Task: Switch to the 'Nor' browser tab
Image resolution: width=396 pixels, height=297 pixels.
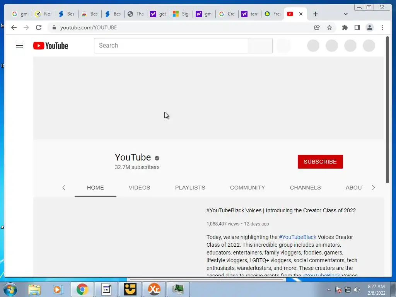Action: tap(43, 14)
